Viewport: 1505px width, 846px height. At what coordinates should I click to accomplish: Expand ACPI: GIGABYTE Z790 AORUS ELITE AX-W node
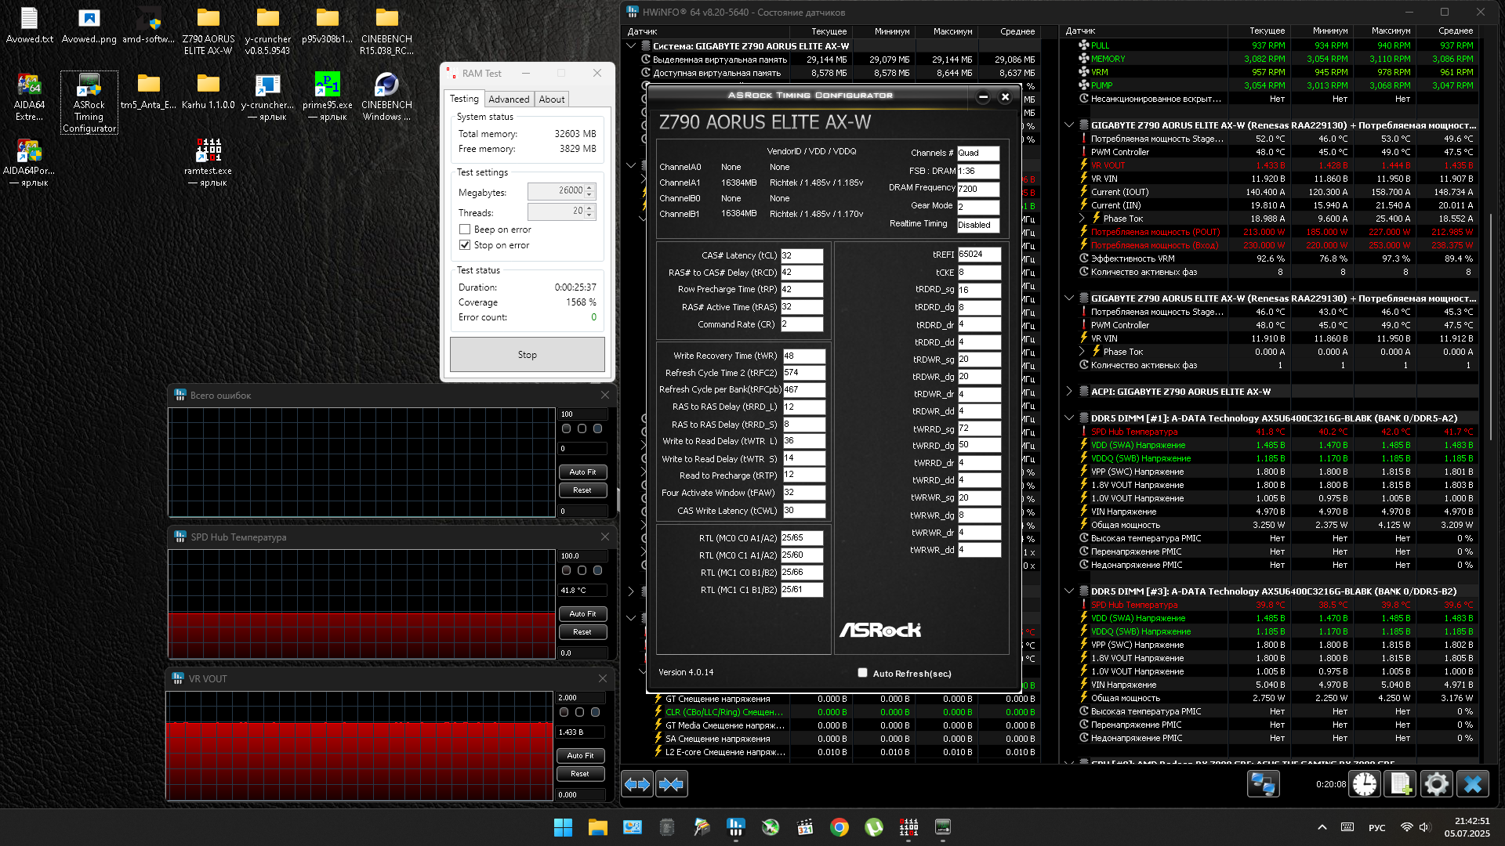1069,392
